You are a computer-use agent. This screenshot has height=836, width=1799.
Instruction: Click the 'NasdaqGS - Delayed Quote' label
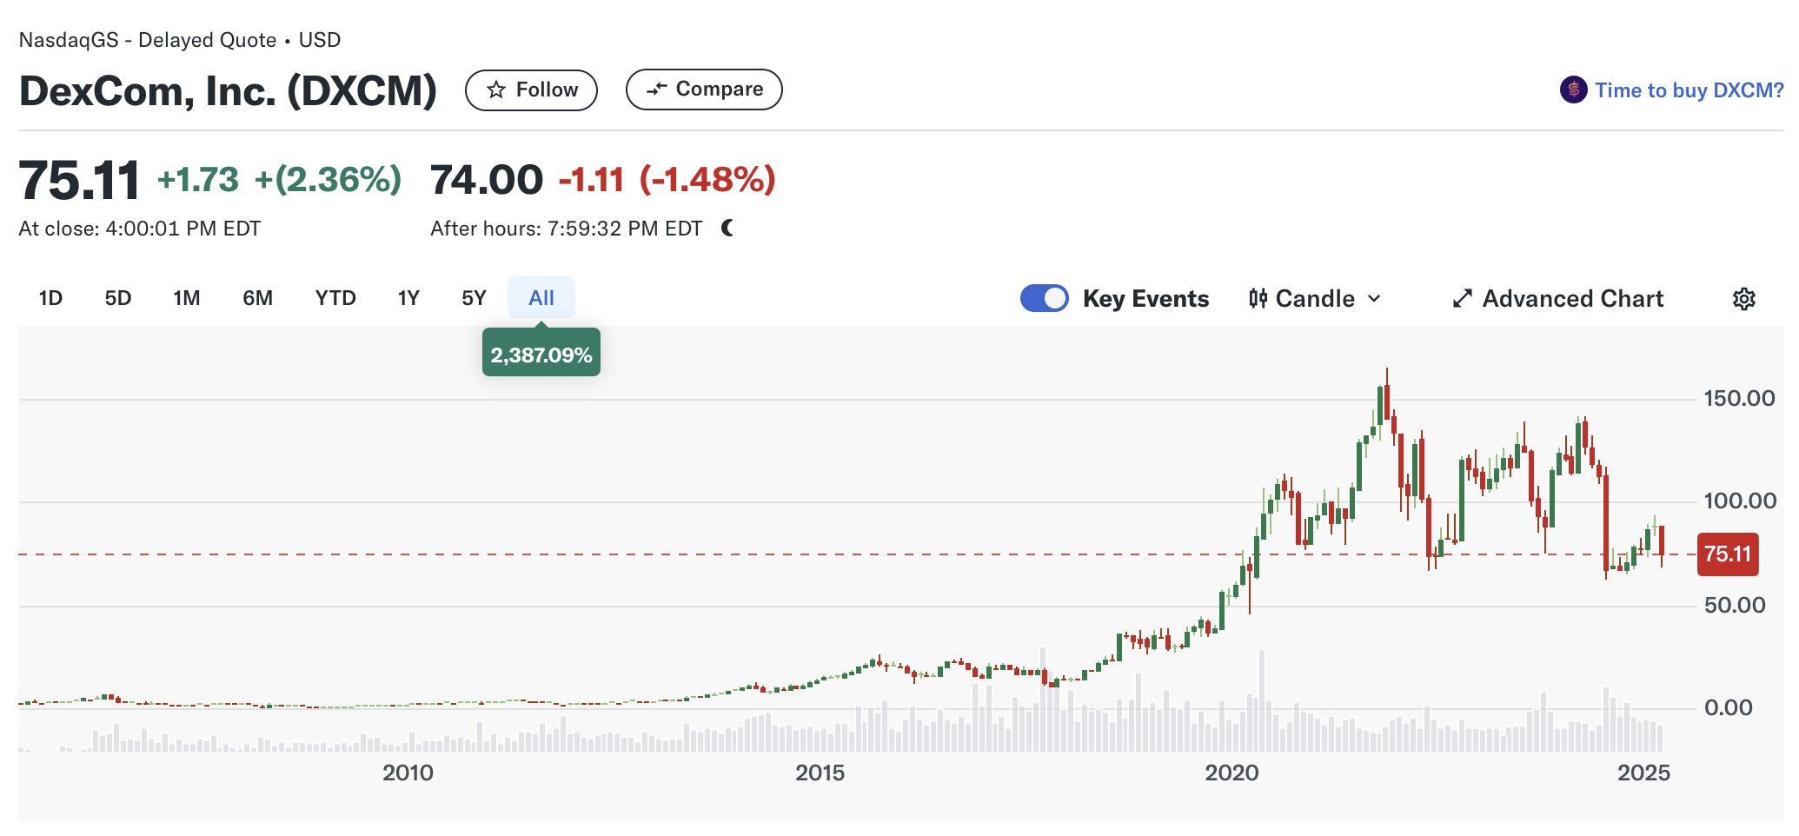(148, 40)
